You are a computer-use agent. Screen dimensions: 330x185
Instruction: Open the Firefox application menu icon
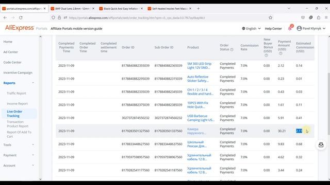[x=326, y=17]
